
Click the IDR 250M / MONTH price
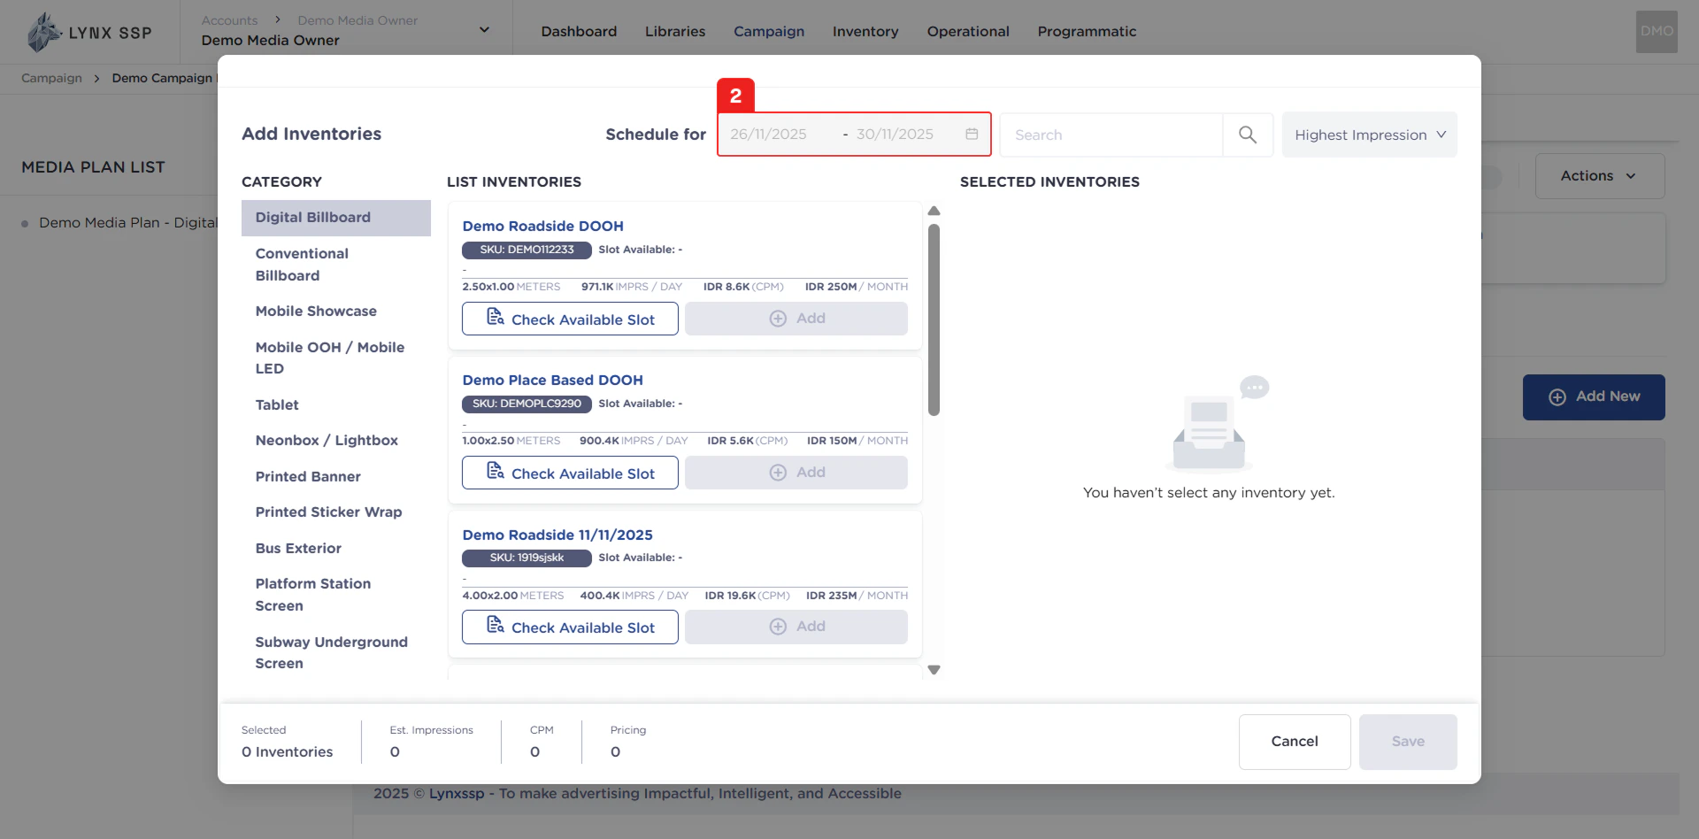[x=856, y=287]
